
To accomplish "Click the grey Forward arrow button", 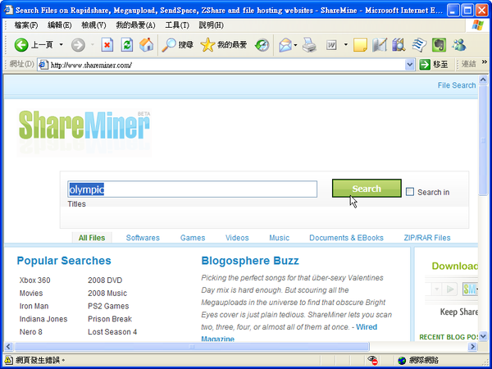I will click(x=78, y=45).
